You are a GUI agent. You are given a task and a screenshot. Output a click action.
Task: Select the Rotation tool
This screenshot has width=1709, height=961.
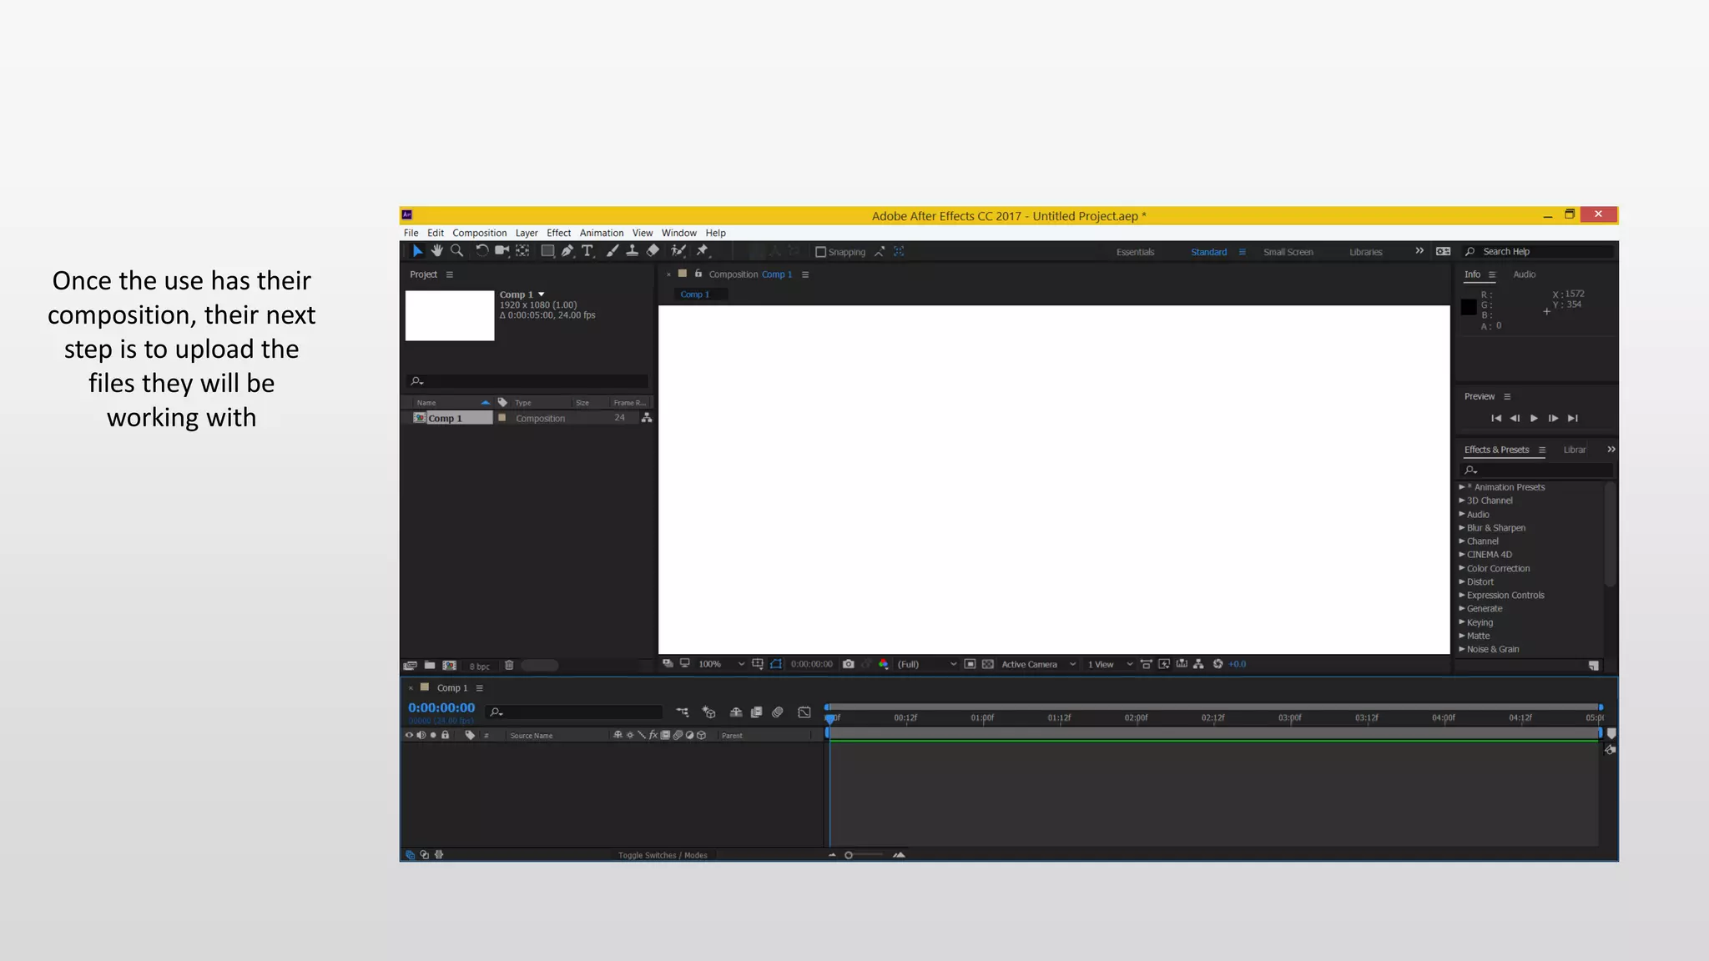coord(481,251)
